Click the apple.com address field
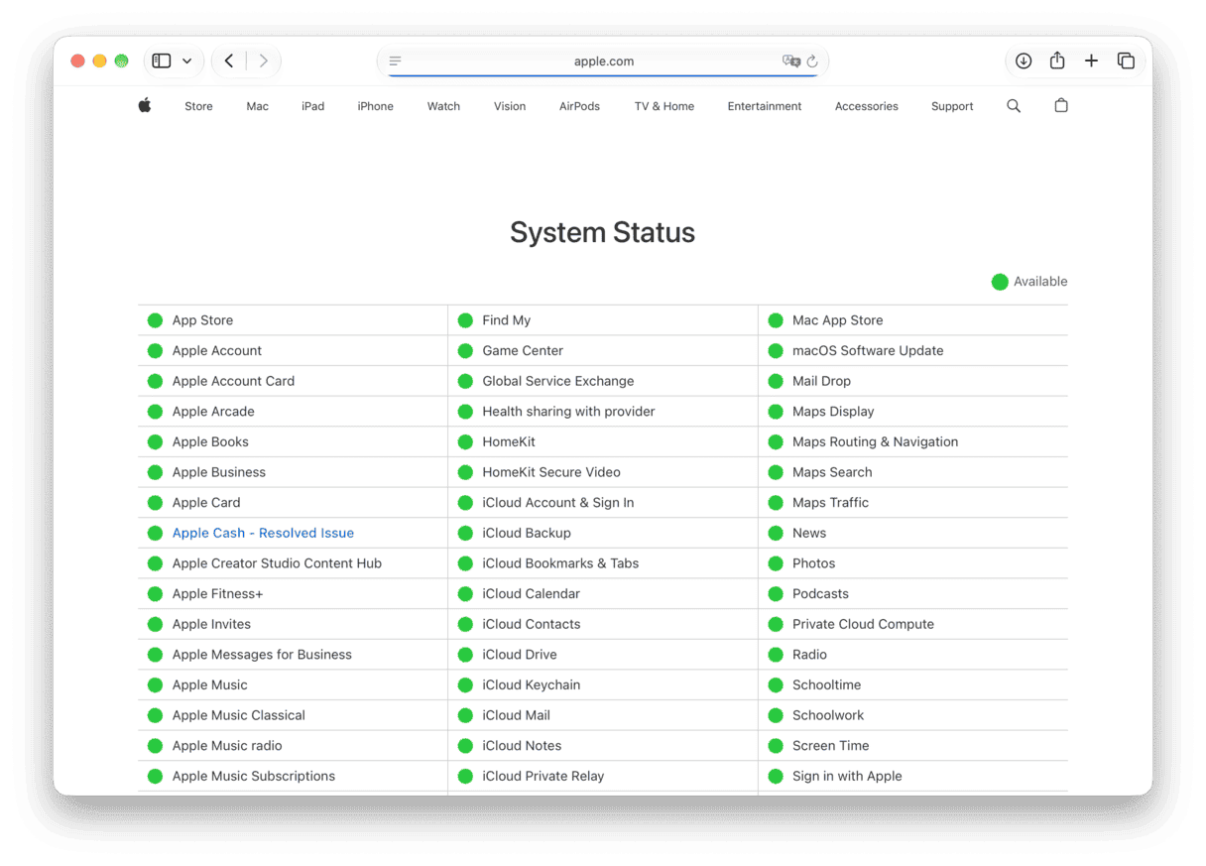This screenshot has height=866, width=1206. 603,62
